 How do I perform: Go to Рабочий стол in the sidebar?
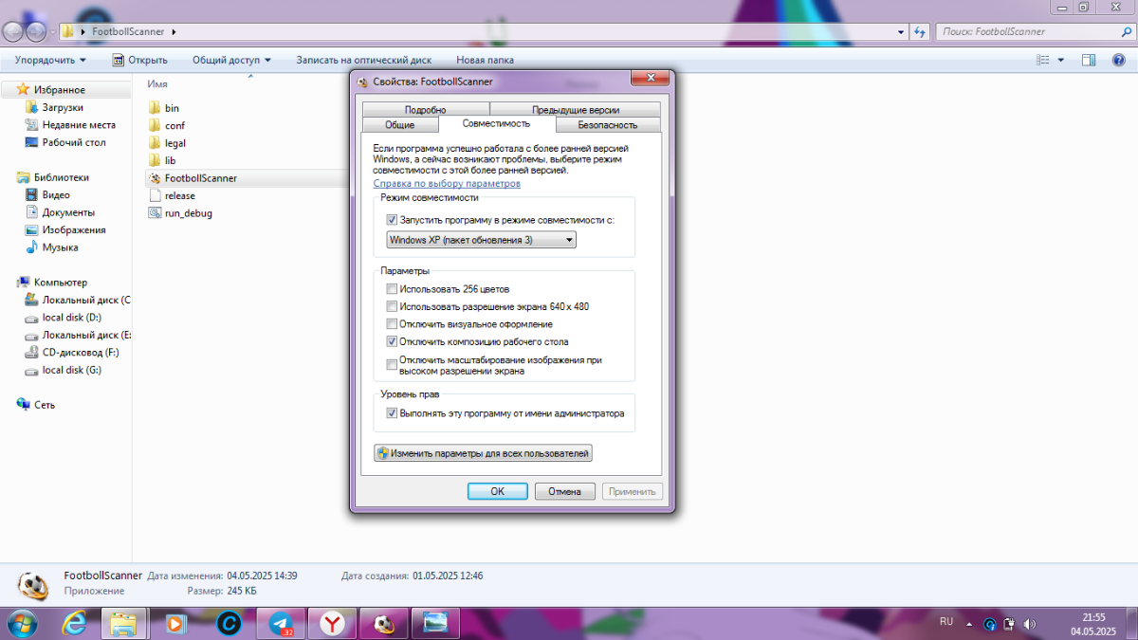(x=74, y=142)
